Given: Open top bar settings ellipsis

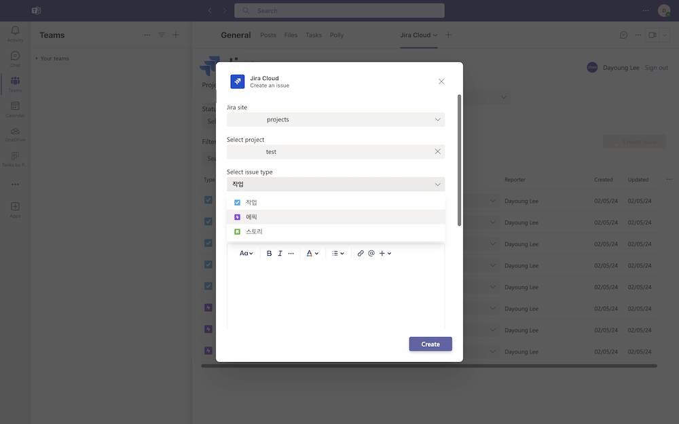Looking at the screenshot, I should coord(646,11).
